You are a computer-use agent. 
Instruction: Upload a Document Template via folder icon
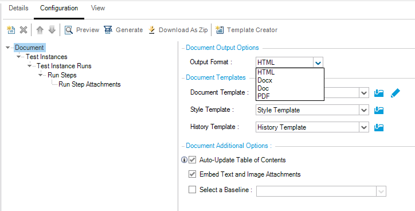(x=379, y=93)
